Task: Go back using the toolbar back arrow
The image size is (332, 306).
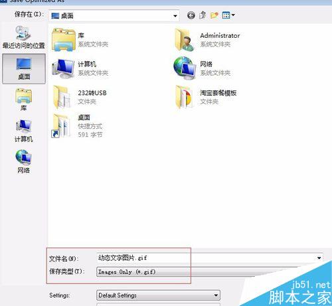Action: point(191,15)
